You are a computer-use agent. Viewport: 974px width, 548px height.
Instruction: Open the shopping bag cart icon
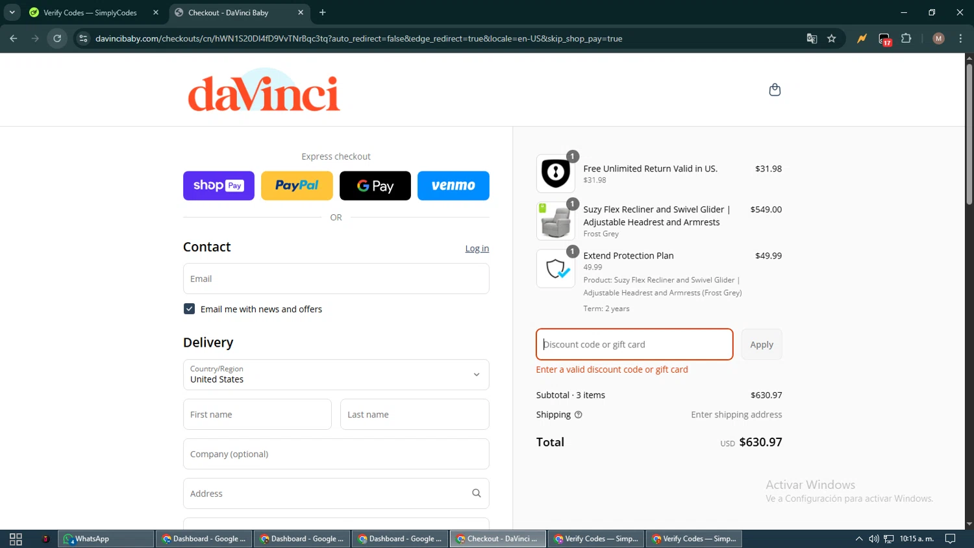pos(775,90)
